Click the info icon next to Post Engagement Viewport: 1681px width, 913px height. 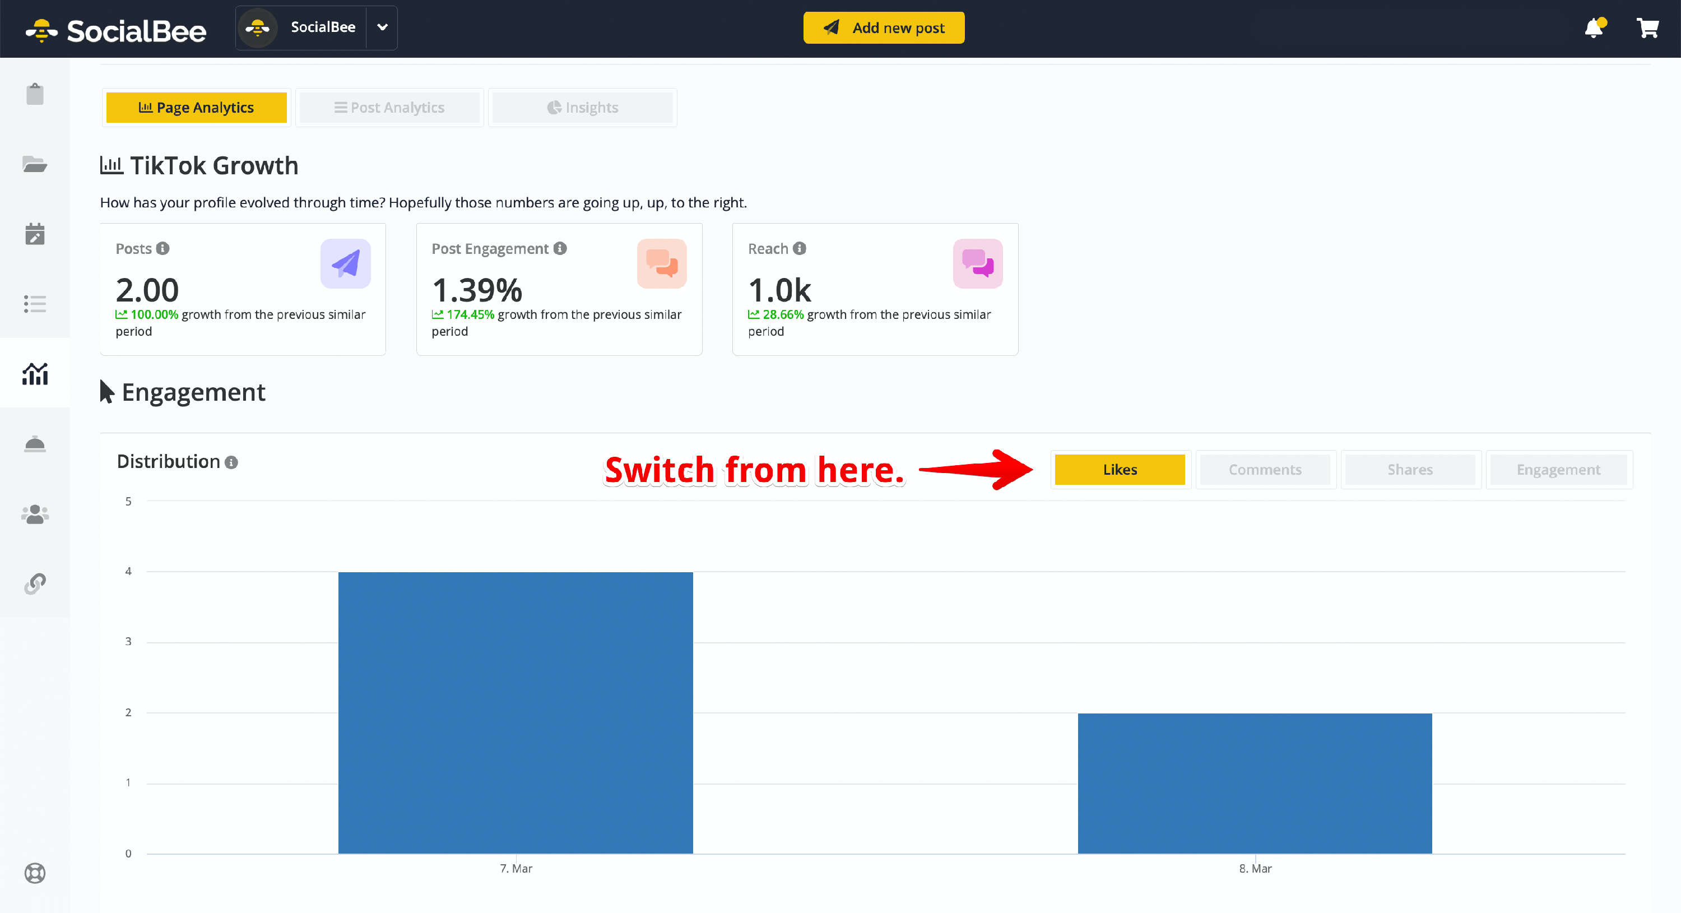(x=560, y=248)
